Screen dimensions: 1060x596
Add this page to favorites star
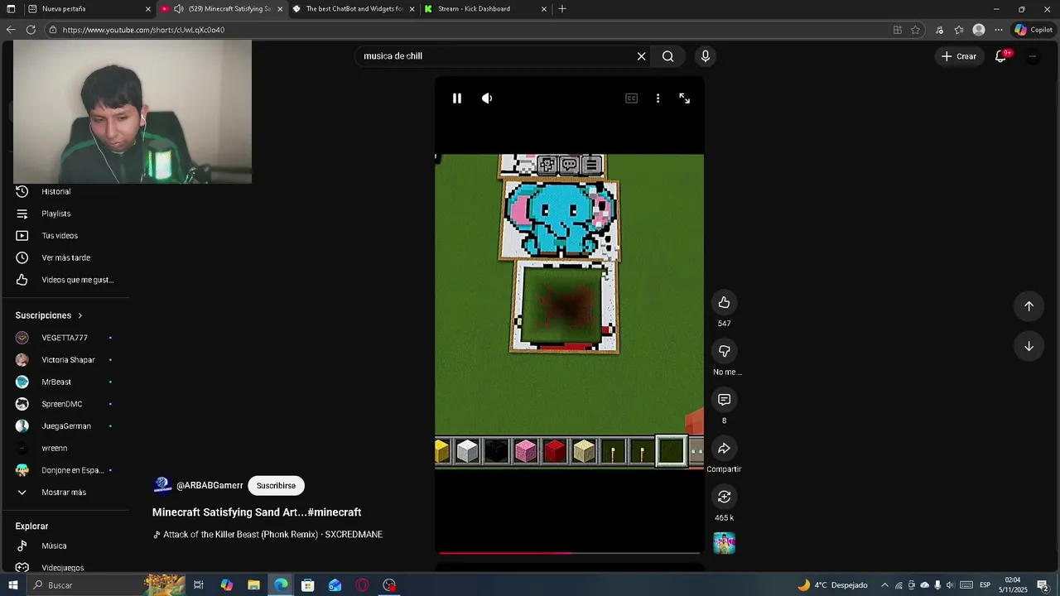tap(915, 30)
